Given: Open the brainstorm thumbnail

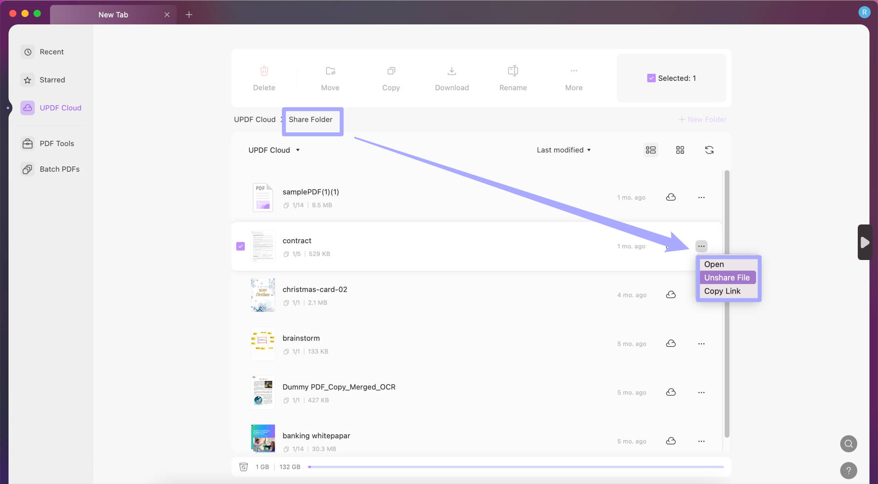Looking at the screenshot, I should coord(263,344).
